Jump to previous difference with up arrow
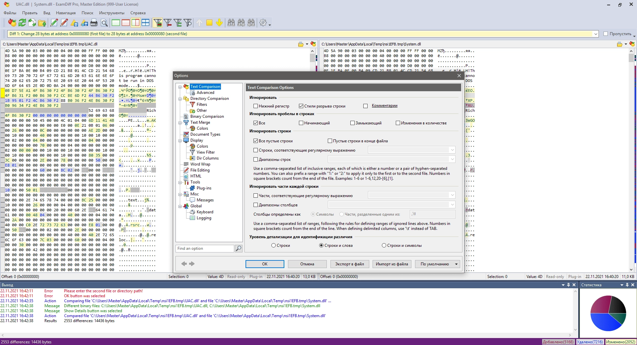Image resolution: width=637 pixels, height=345 pixels. (x=199, y=23)
